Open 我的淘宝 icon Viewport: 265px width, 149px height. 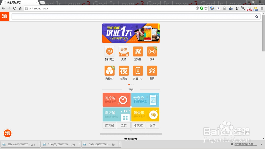[109, 54]
